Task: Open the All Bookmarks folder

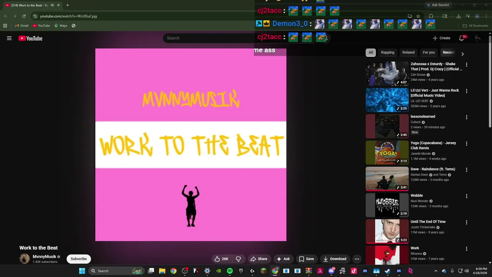Action: click(x=475, y=26)
